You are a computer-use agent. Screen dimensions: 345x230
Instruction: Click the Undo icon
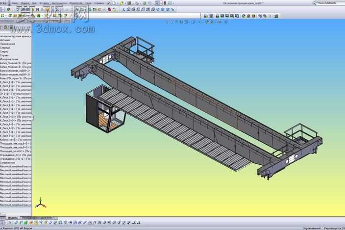pyautogui.click(x=150, y=3)
